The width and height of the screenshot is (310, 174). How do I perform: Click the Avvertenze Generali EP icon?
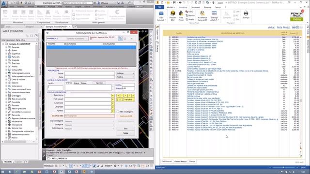202,15
